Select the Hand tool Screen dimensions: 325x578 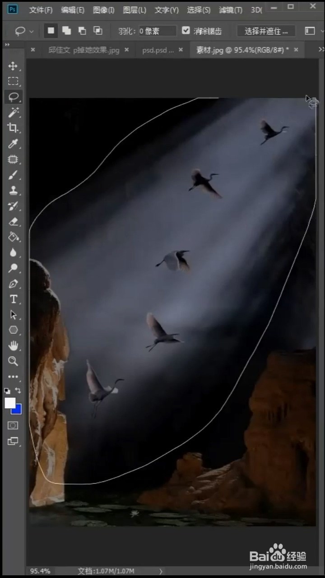click(x=13, y=346)
